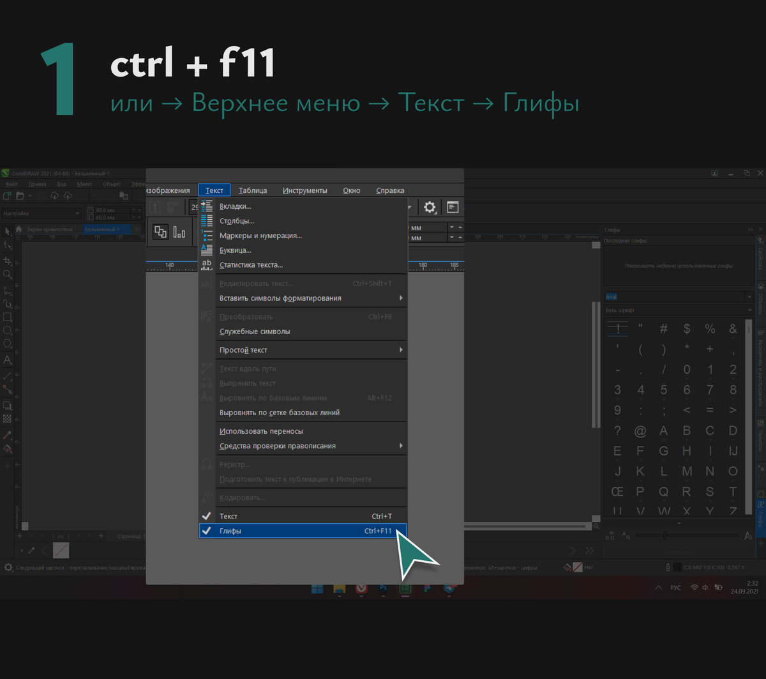The height and width of the screenshot is (679, 766).
Task: Select the Rectangle tool
Action: (8, 317)
